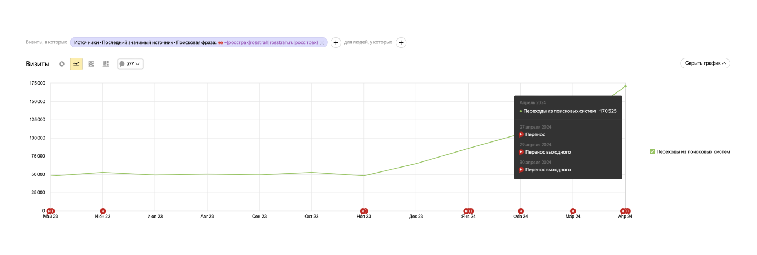This screenshot has width=757, height=255.
Task: Collapse chart with Скрыть график
Action: tap(705, 63)
